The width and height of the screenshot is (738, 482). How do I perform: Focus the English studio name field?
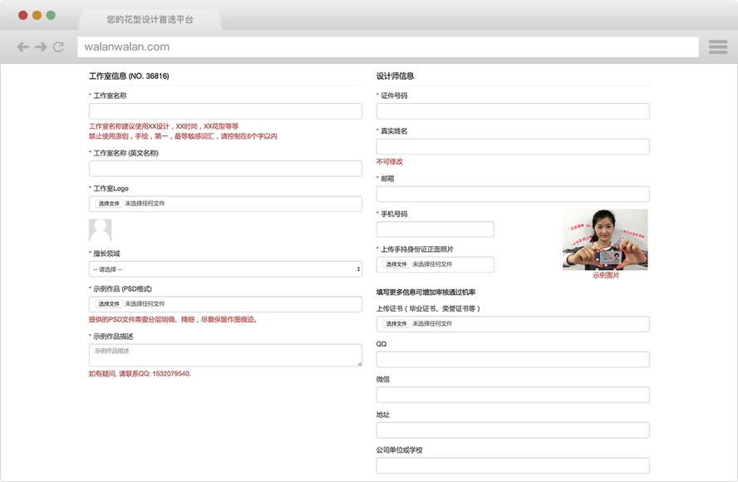[x=225, y=169]
